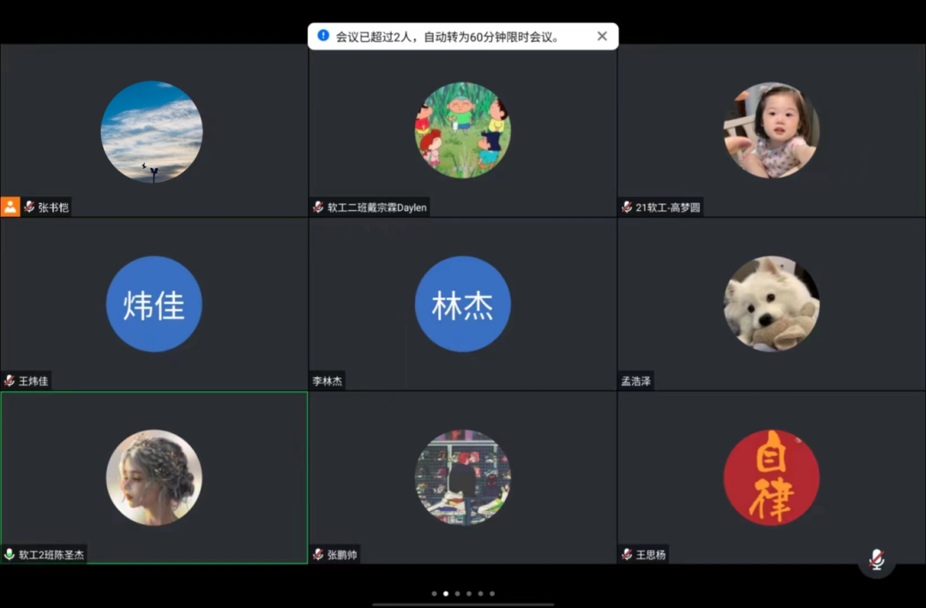
Task: Click muted mic icon beside 张鹏帅
Action: tap(318, 555)
